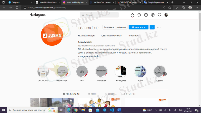This screenshot has height=113, width=201.
Task: Open first post video thumbnail
Action: [x=52, y=102]
